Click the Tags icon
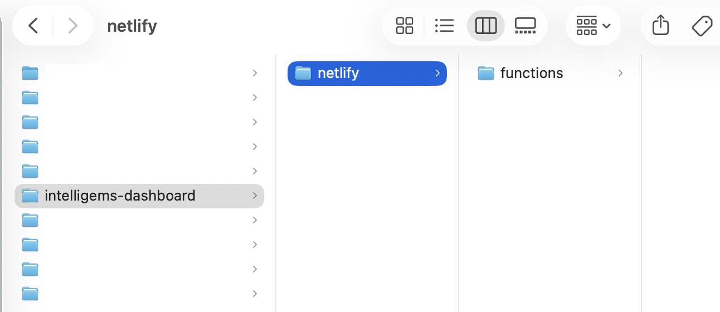 tap(702, 26)
